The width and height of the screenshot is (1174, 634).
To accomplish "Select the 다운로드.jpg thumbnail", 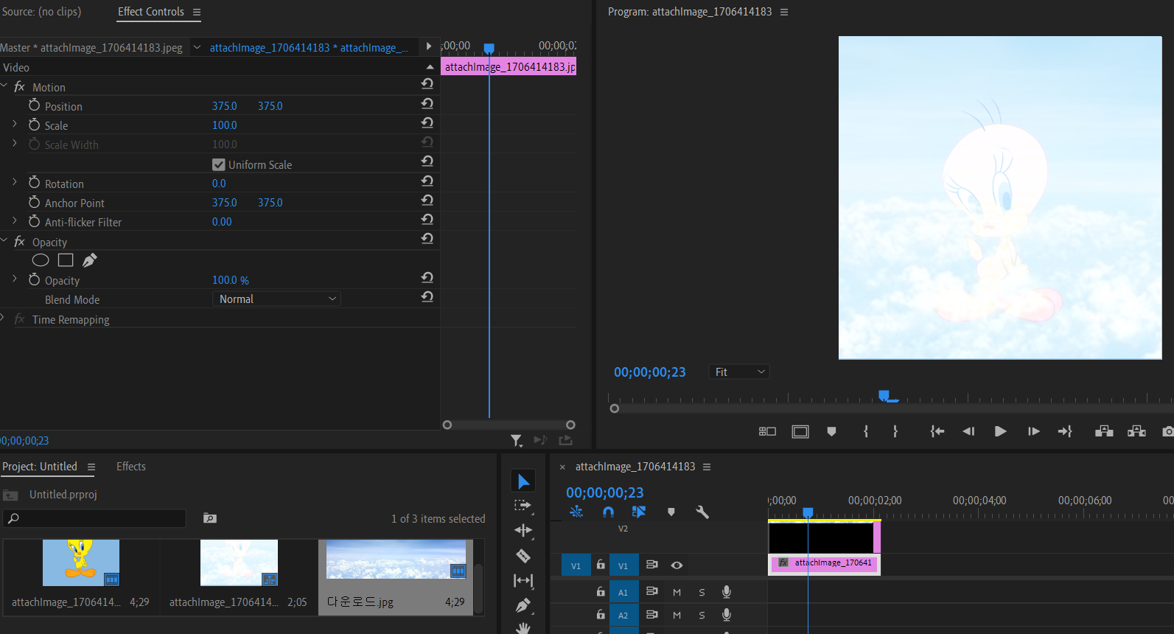I will (396, 559).
